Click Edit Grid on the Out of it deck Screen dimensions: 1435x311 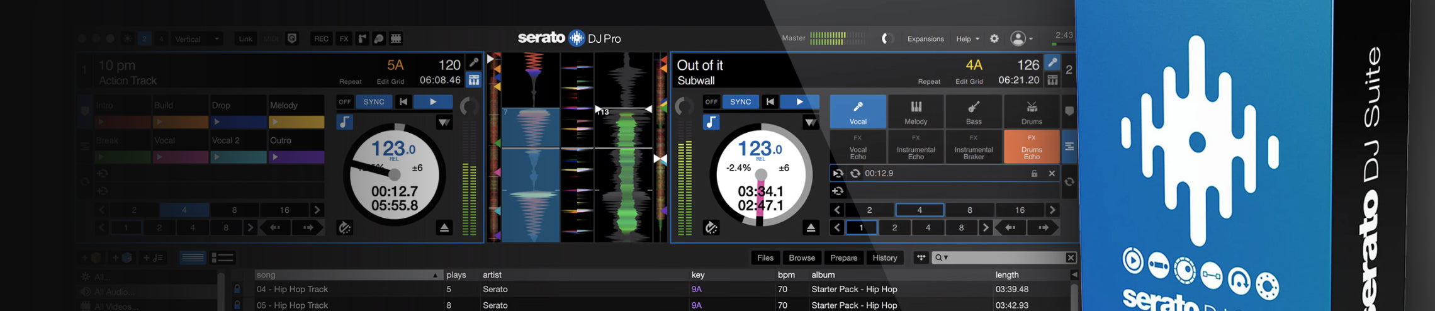969,81
